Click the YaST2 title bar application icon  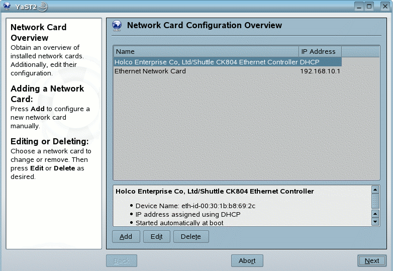[7, 6]
